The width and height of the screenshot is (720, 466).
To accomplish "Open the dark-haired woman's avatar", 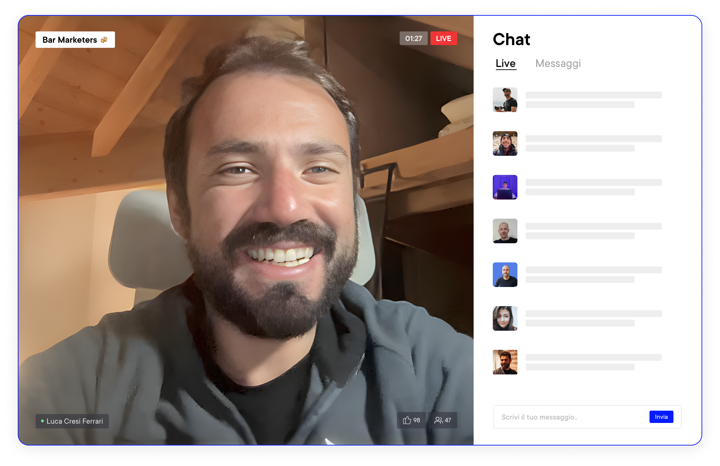I will click(x=505, y=318).
